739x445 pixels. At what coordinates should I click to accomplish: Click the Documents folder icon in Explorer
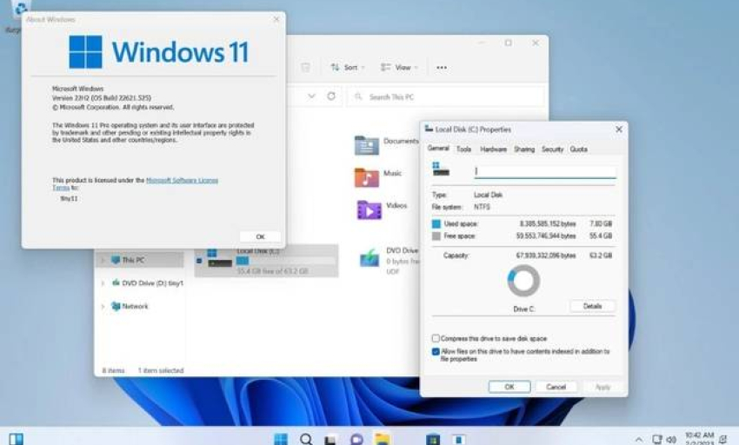coord(367,145)
